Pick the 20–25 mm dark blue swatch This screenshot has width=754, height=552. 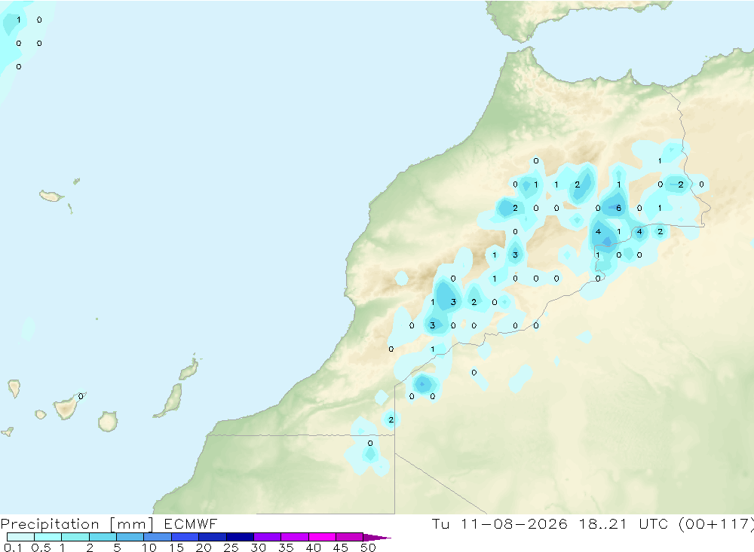[x=212, y=537]
